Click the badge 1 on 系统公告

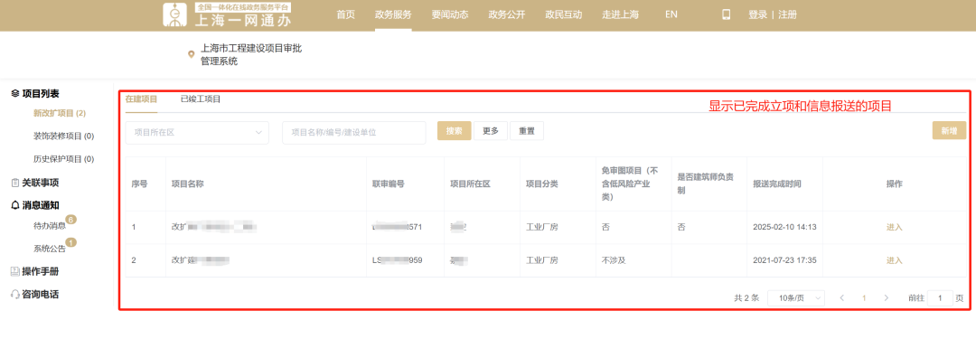click(71, 242)
